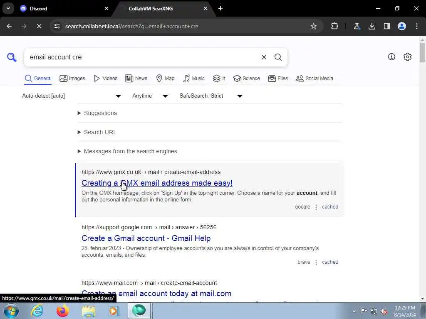
Task: Open the Anytime time range dropdown
Action: 150,96
